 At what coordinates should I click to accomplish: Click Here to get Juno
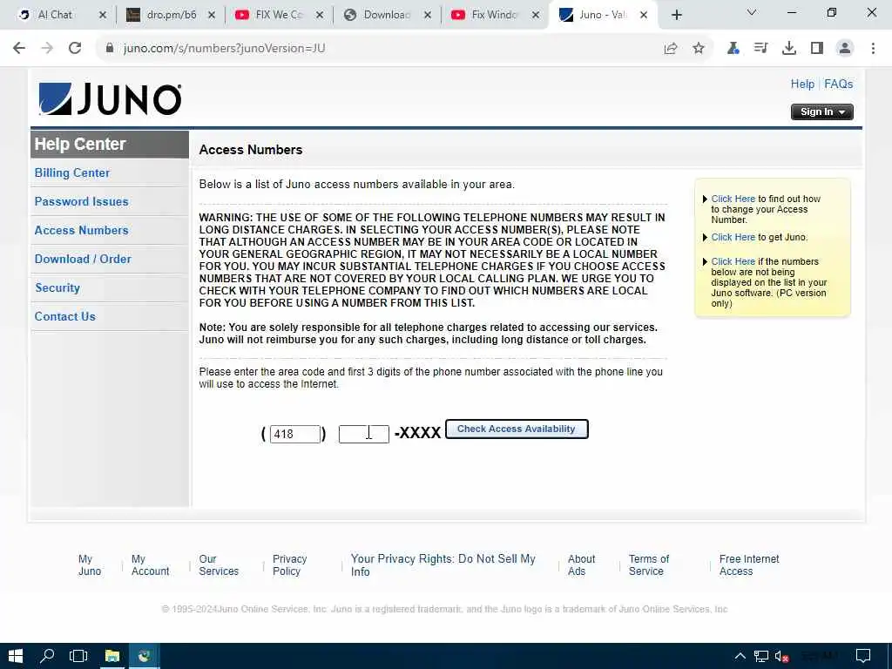733,237
